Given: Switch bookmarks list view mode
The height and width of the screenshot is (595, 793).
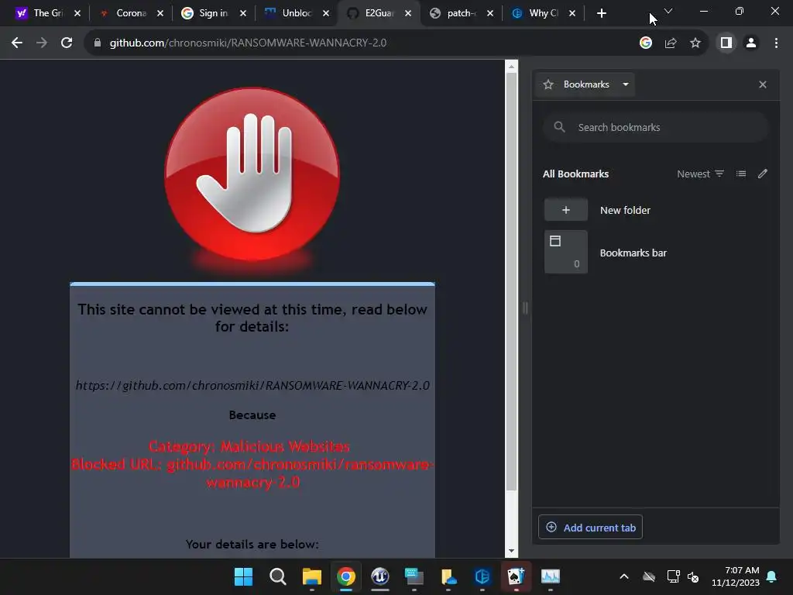Looking at the screenshot, I should 741,174.
